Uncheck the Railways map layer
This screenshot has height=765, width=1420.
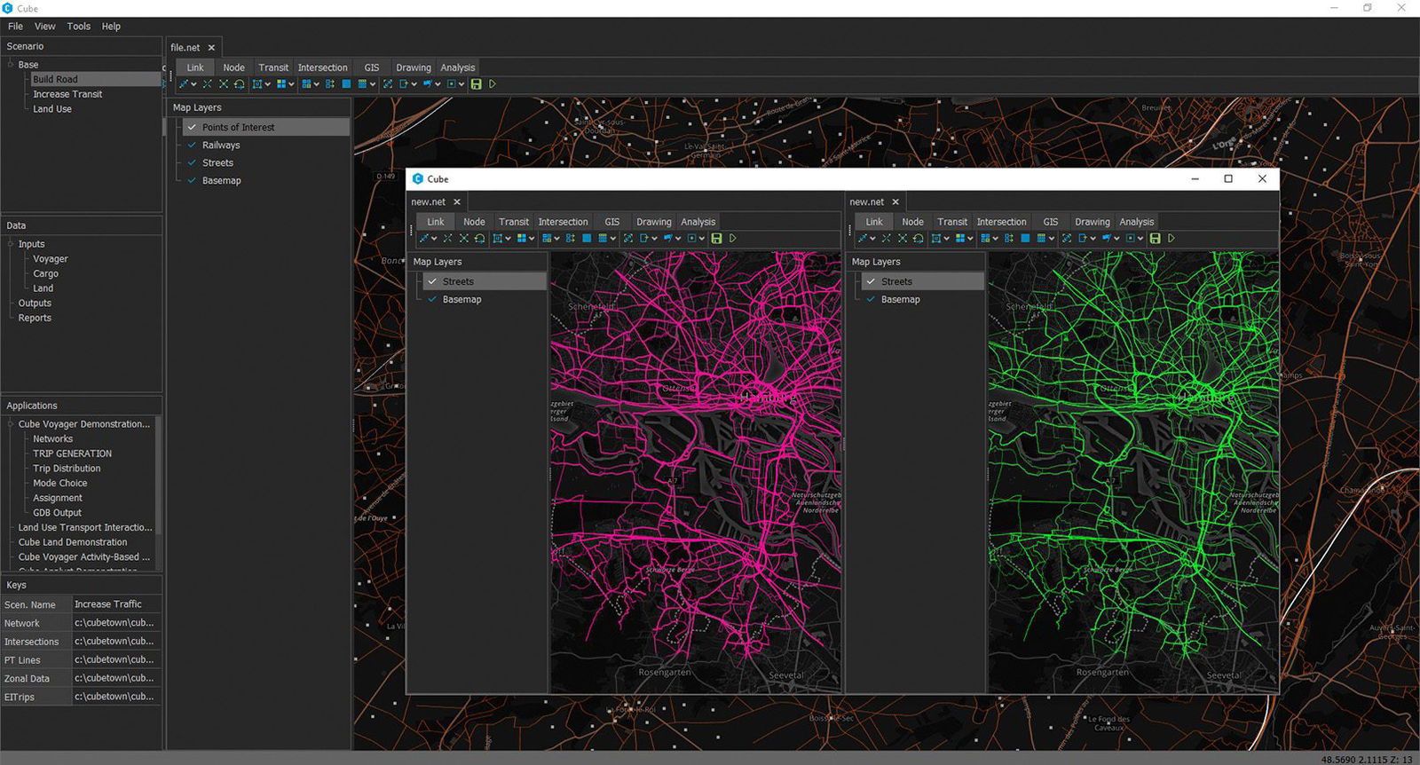(x=192, y=145)
